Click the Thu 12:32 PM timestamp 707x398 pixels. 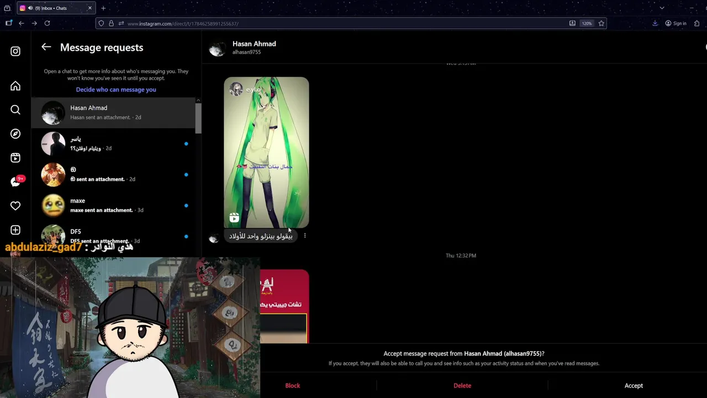461,255
